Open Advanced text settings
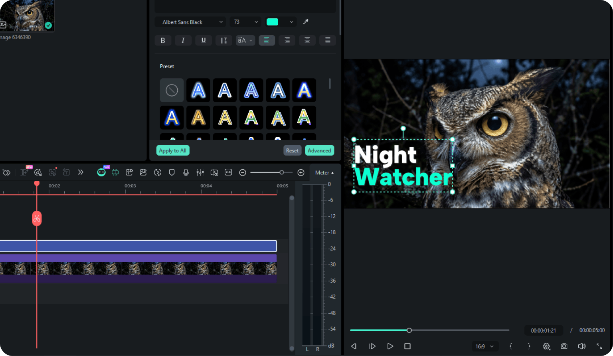This screenshot has height=356, width=613. point(320,150)
